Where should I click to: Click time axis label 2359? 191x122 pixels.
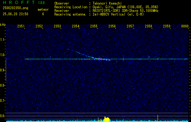pyautogui.click(x=167, y=26)
